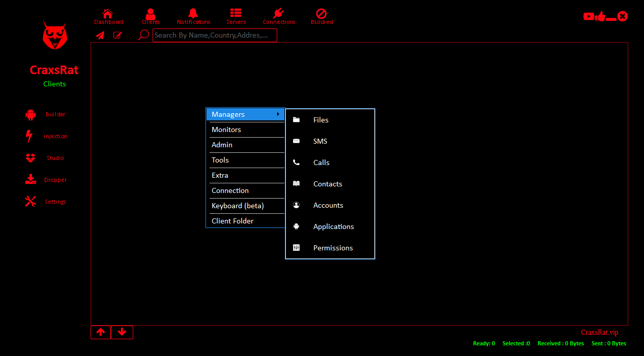Open the CraxsRat.vip link
Screen dimensions: 644x356
[600, 333]
